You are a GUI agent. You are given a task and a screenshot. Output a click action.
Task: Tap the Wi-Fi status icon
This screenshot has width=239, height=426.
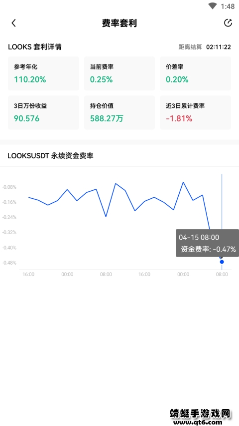click(213, 6)
